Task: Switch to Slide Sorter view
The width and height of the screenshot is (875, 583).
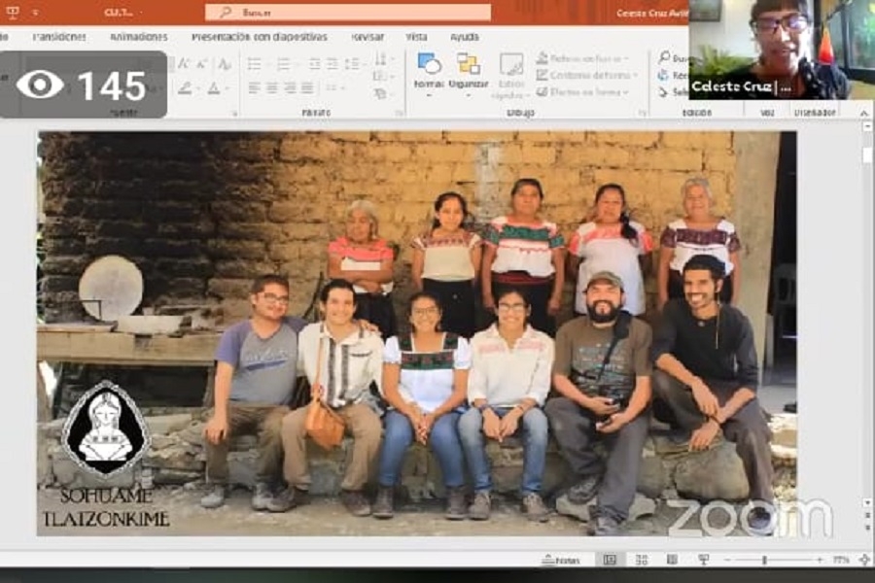Action: pyautogui.click(x=641, y=560)
